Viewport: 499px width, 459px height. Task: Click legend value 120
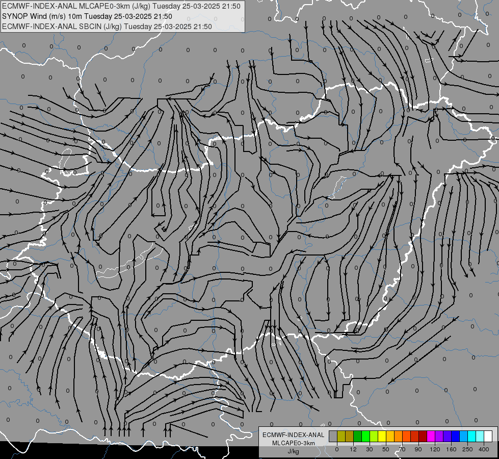(435, 449)
